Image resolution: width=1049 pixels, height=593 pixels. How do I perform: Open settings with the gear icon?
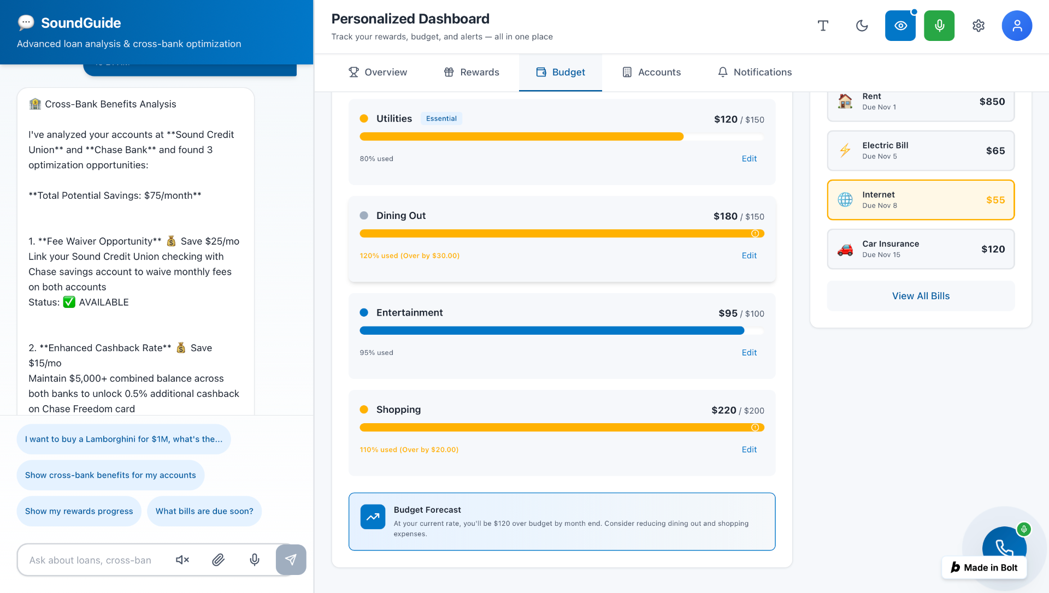tap(979, 26)
